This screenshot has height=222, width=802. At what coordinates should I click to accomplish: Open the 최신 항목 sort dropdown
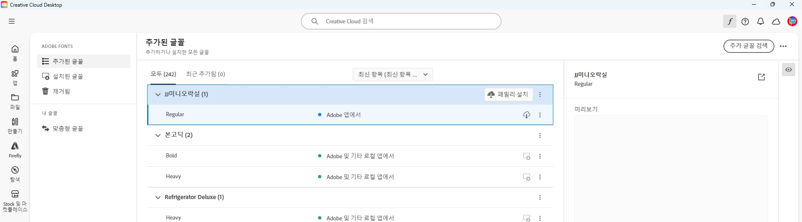(x=392, y=75)
